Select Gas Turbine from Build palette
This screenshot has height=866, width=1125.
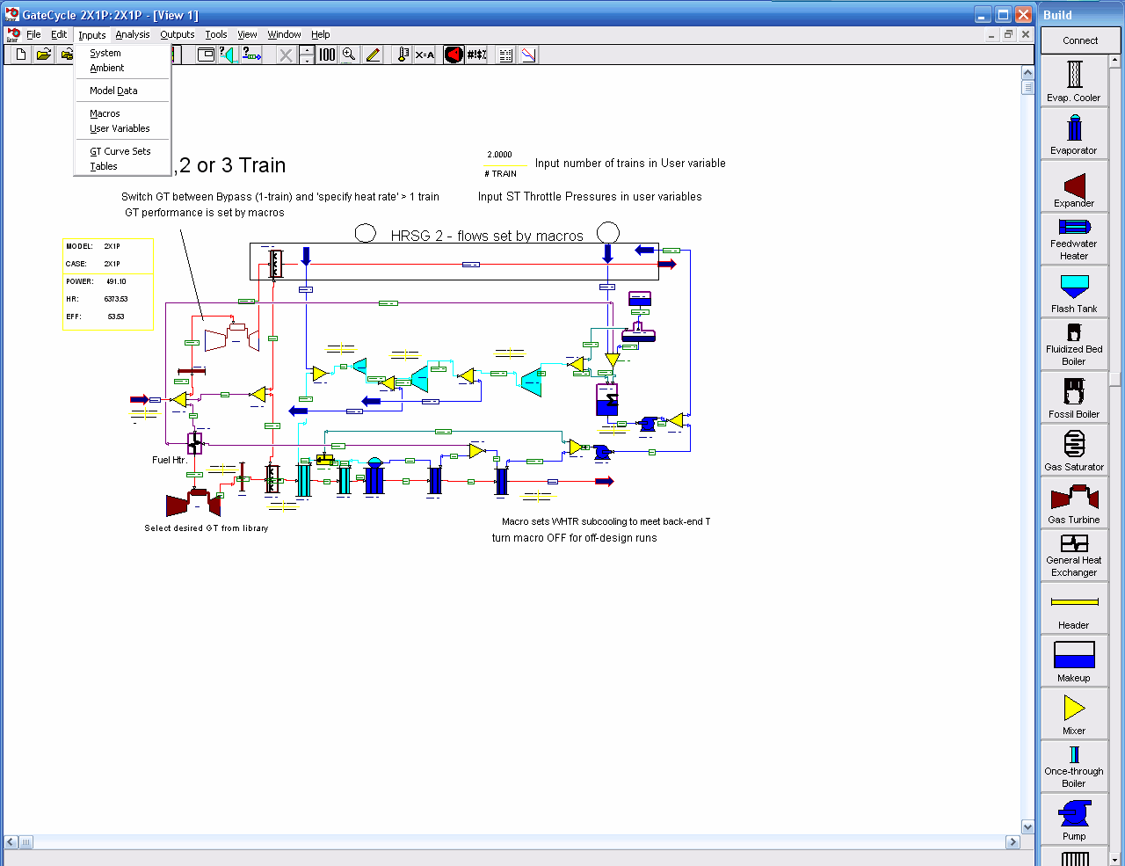[x=1074, y=503]
